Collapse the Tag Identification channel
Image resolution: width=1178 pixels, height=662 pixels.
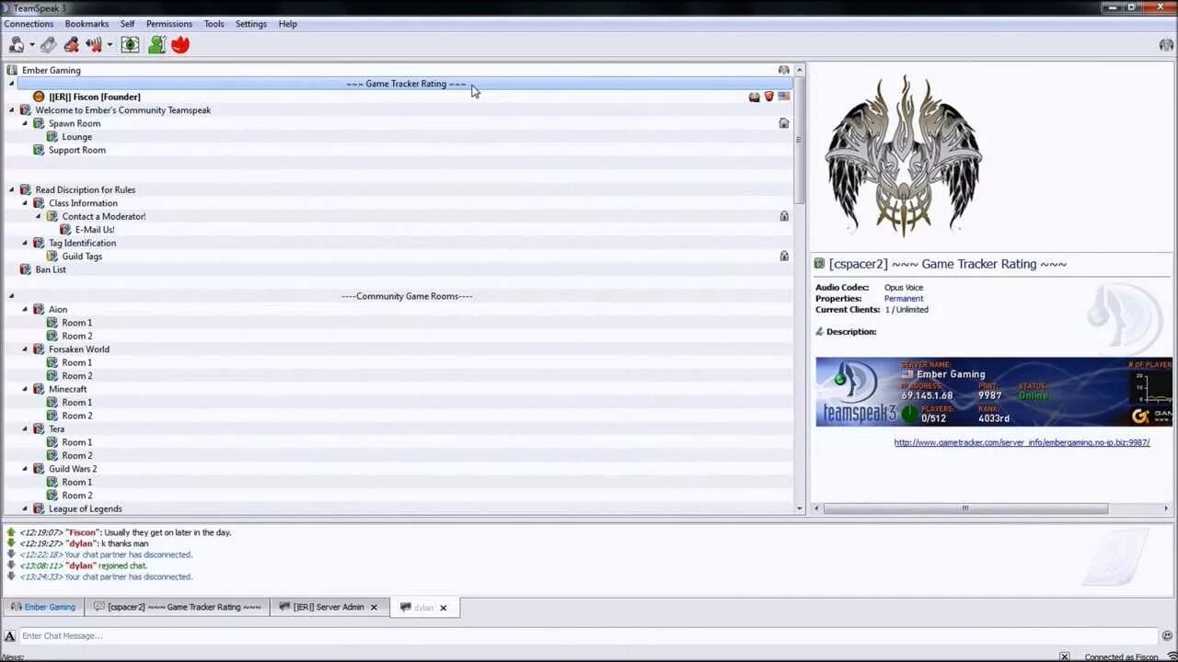point(25,243)
